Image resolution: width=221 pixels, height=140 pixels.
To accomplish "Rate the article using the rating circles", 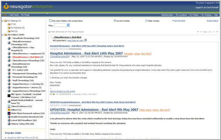I will (64, 94).
